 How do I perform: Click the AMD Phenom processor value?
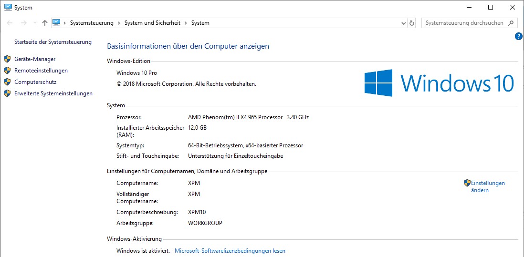click(249, 117)
